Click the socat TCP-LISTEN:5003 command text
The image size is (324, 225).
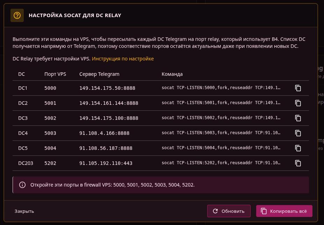click(x=221, y=133)
